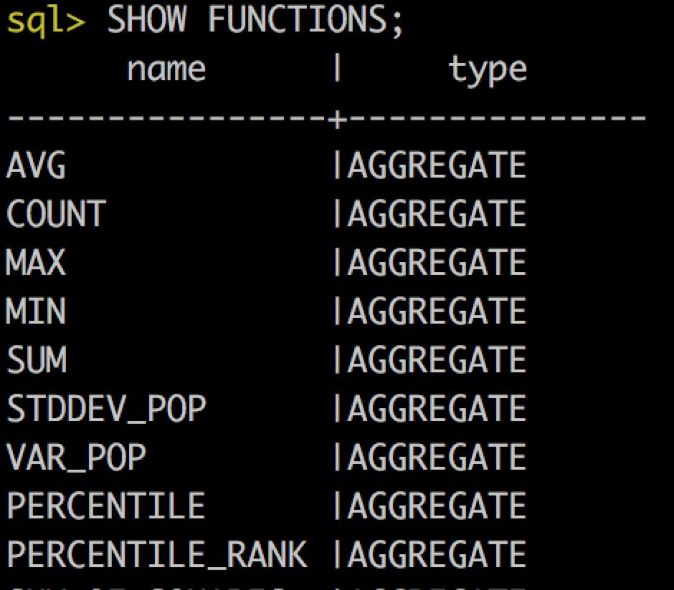
Task: Click AGGREGATE type in the AVG row
Action: tap(437, 167)
